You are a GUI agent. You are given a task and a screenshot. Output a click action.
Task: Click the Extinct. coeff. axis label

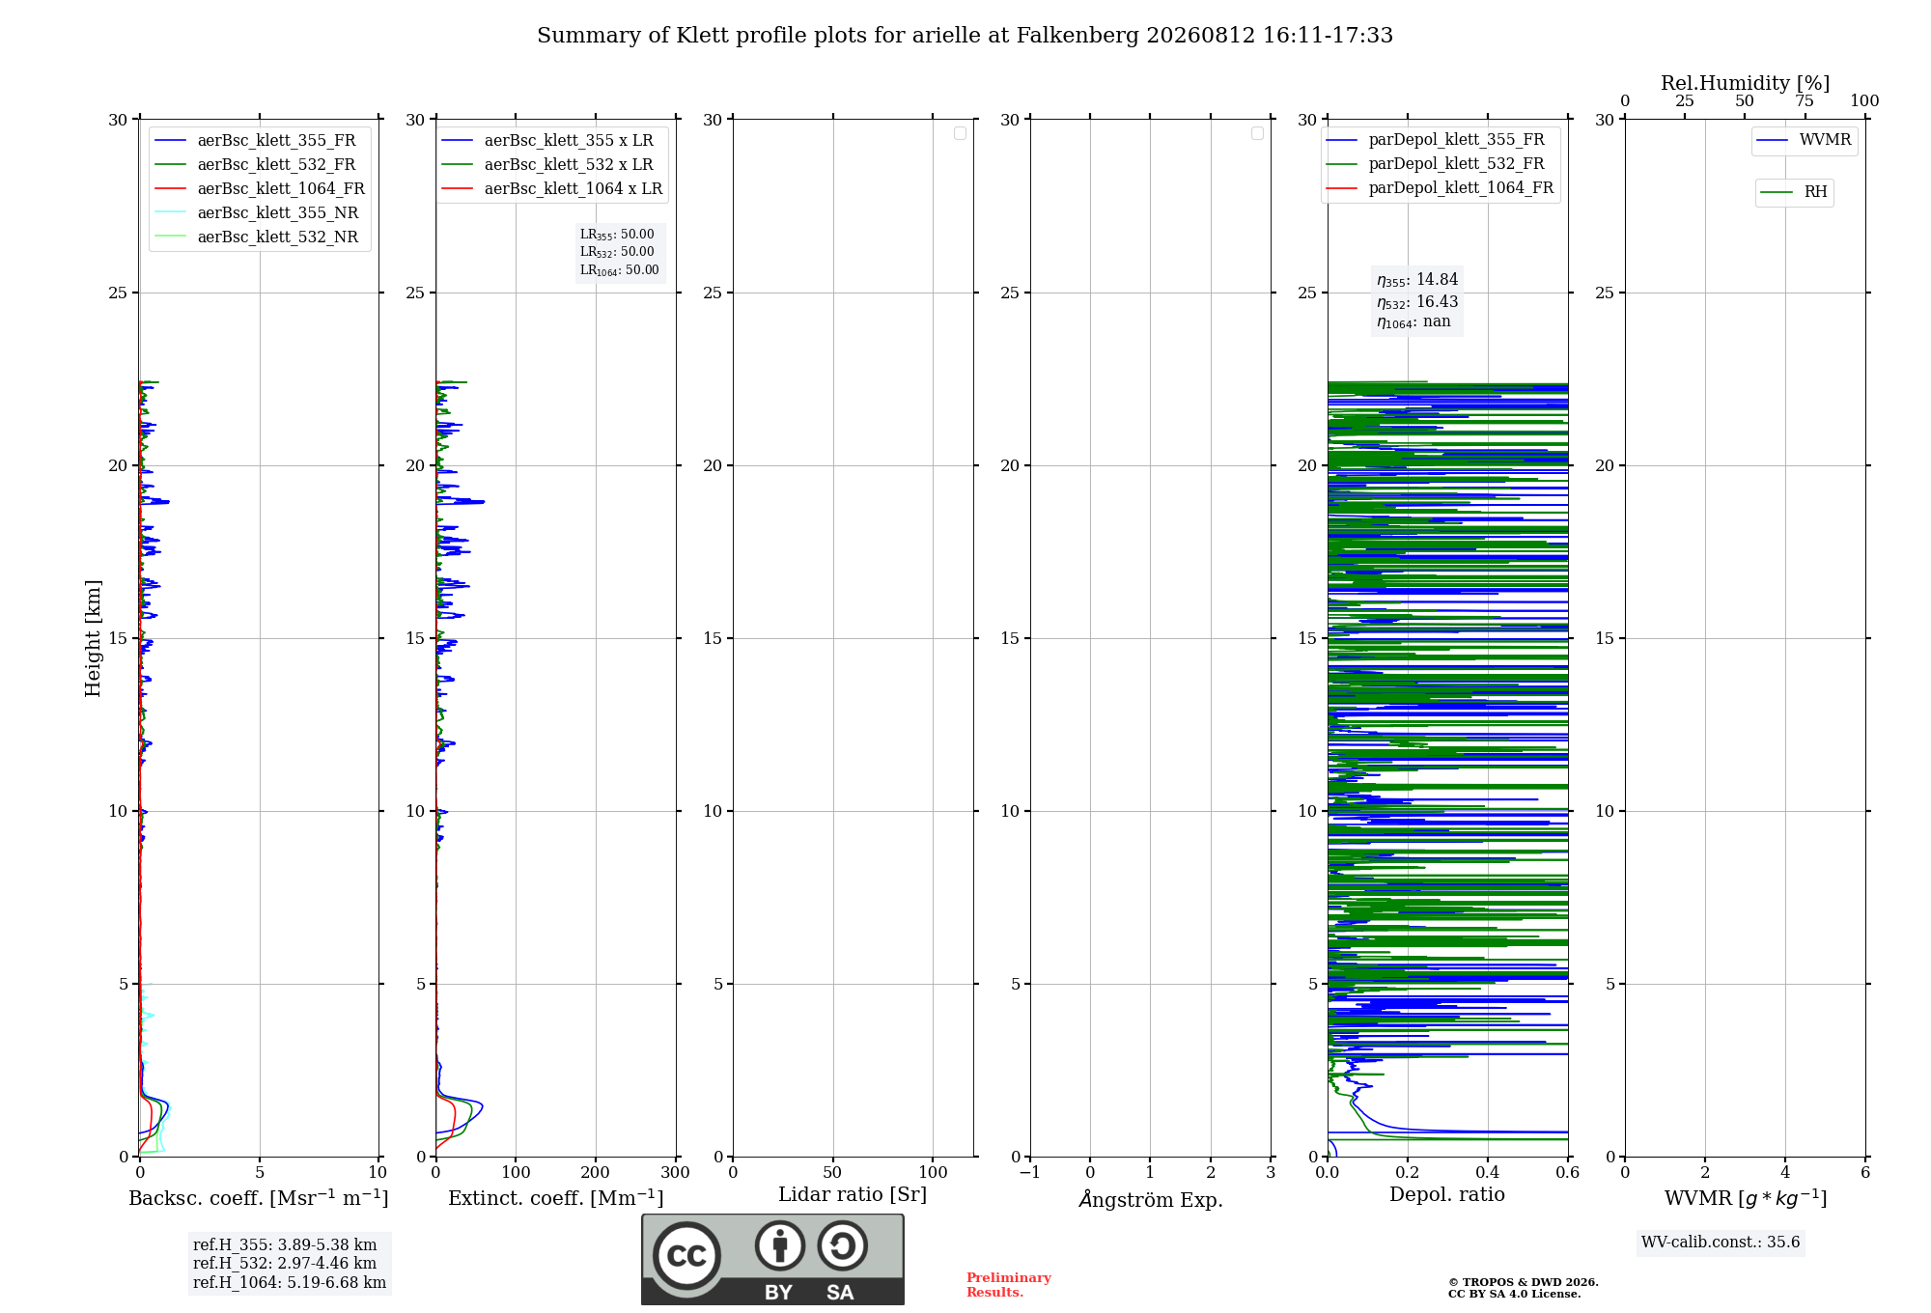tap(556, 1198)
